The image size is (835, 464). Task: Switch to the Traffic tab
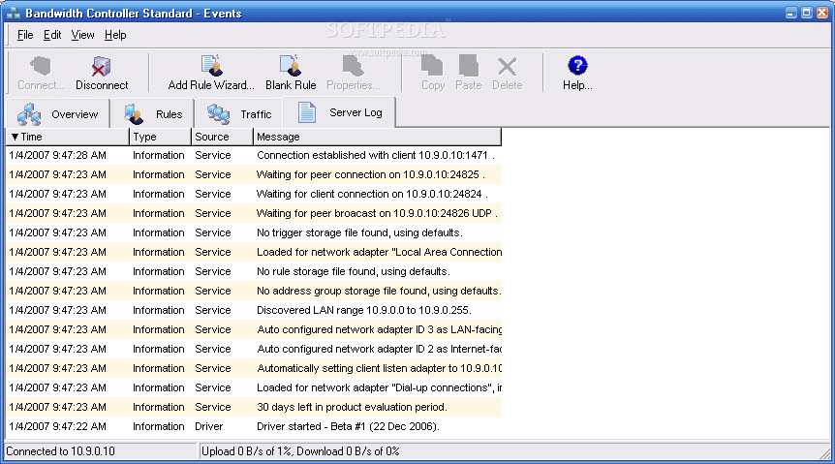point(239,114)
